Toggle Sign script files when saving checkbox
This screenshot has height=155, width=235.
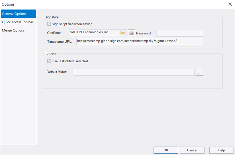[x=49, y=24]
